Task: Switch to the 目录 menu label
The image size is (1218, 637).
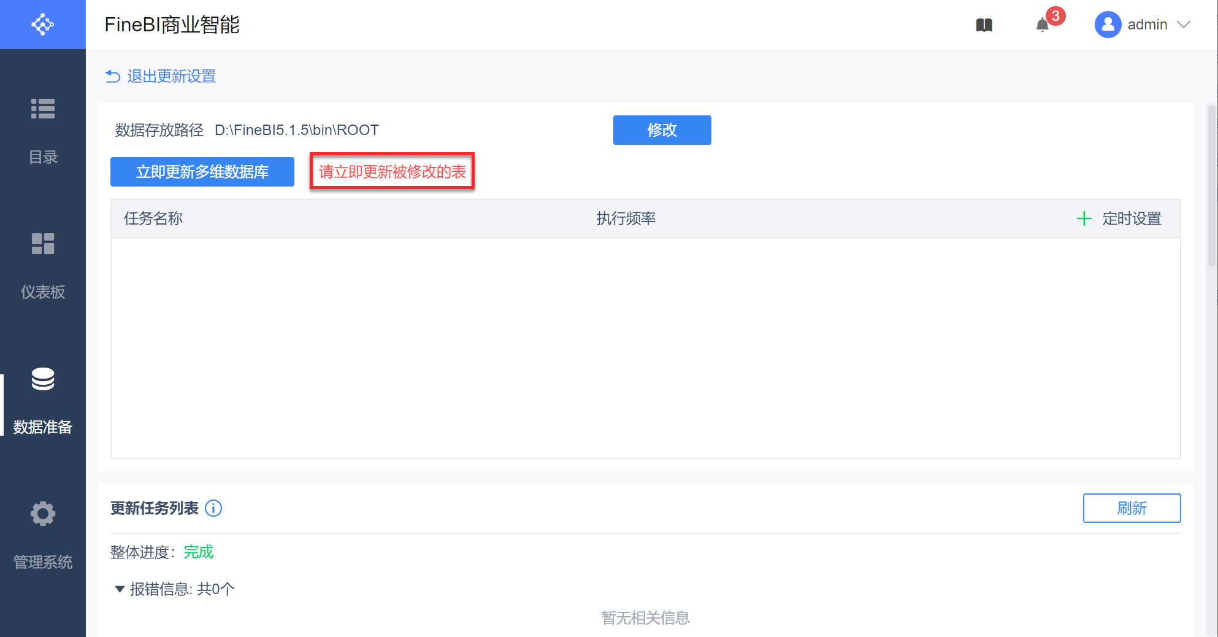Action: pyautogui.click(x=43, y=157)
